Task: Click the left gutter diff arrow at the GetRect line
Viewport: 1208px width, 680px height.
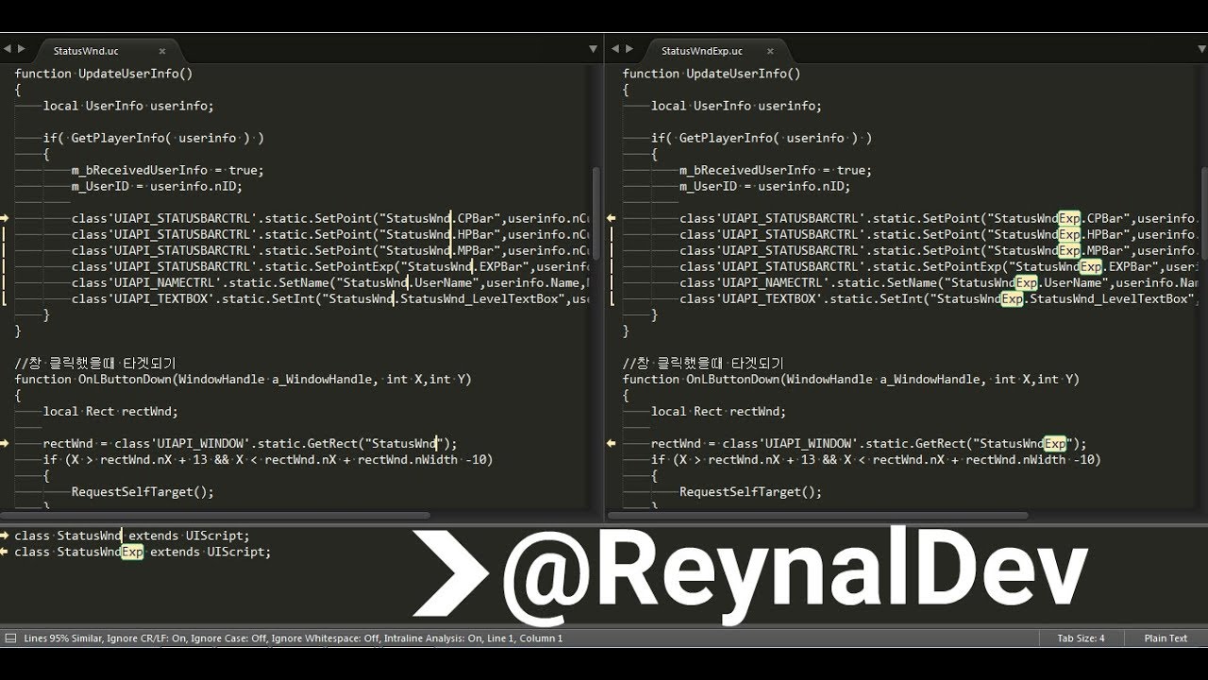Action: pos(5,443)
